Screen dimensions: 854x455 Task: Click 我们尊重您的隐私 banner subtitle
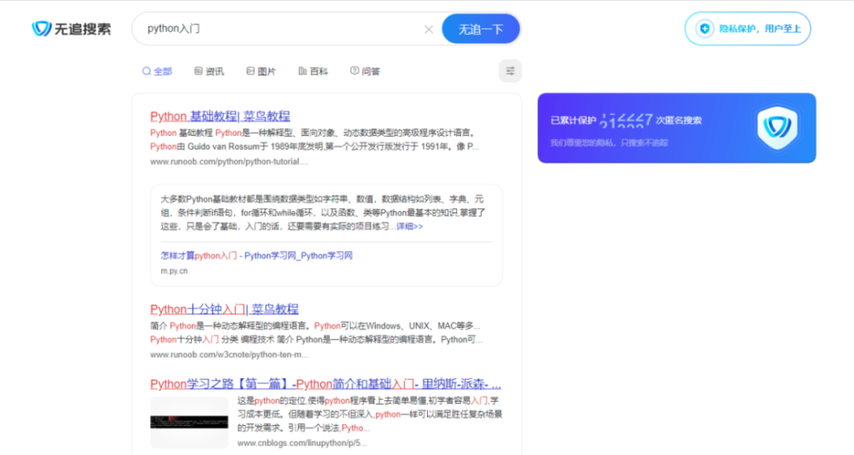tap(609, 143)
